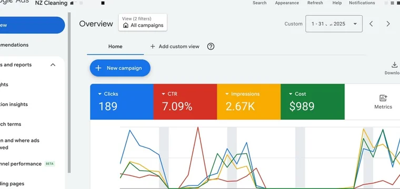The height and width of the screenshot is (189, 400).
Task: Refresh the Google Ads data
Action: coord(315,3)
